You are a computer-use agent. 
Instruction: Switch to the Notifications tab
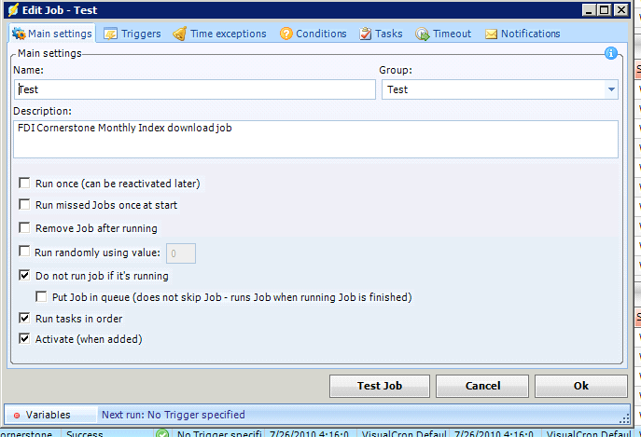pos(523,34)
